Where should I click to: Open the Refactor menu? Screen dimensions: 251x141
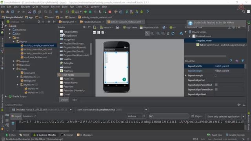(x=55, y=7)
